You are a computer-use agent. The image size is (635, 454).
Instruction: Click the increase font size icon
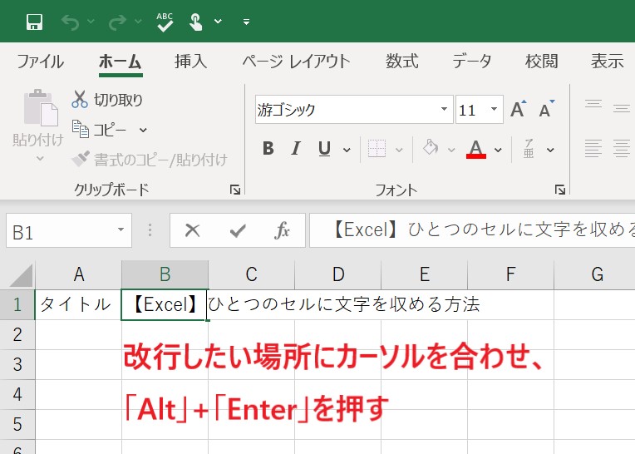pyautogui.click(x=519, y=109)
